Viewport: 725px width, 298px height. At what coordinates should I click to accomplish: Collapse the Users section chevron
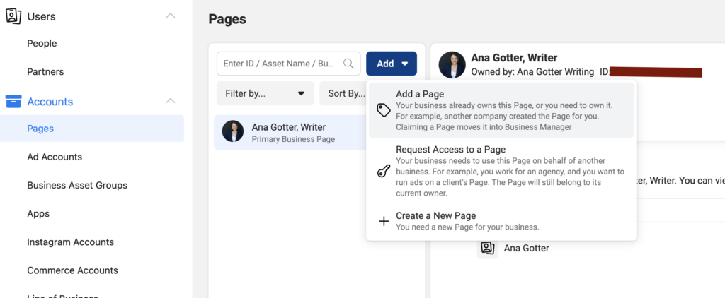click(x=170, y=16)
